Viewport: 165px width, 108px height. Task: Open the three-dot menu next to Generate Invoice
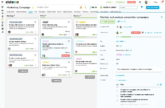162,7
